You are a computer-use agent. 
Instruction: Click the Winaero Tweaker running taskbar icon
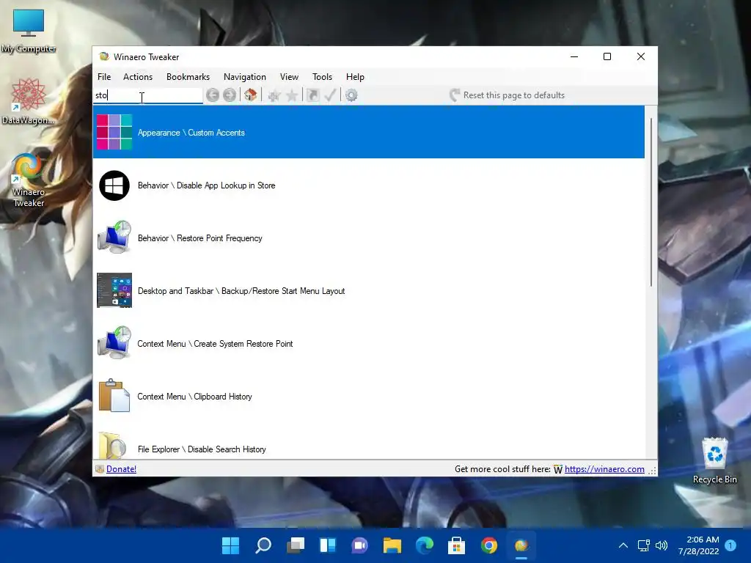click(521, 545)
